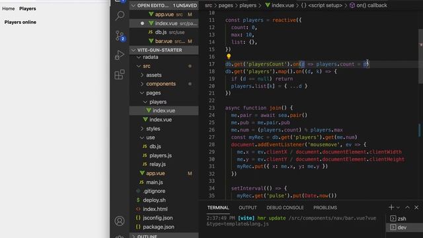Switch to the DEBUG CONSOLE tab
423x238 pixels.
coord(285,208)
